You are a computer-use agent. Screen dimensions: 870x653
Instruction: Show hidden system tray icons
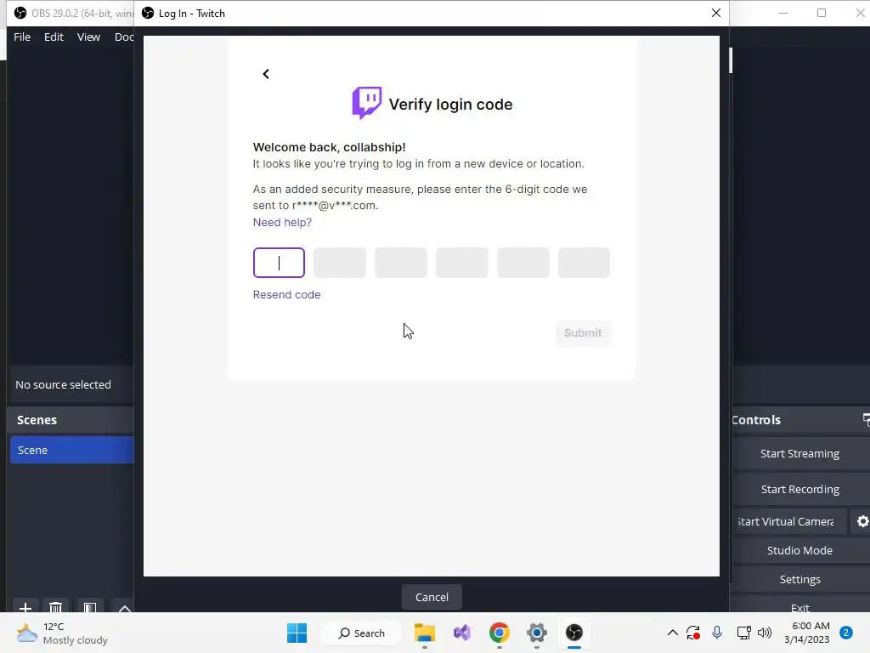(x=672, y=633)
